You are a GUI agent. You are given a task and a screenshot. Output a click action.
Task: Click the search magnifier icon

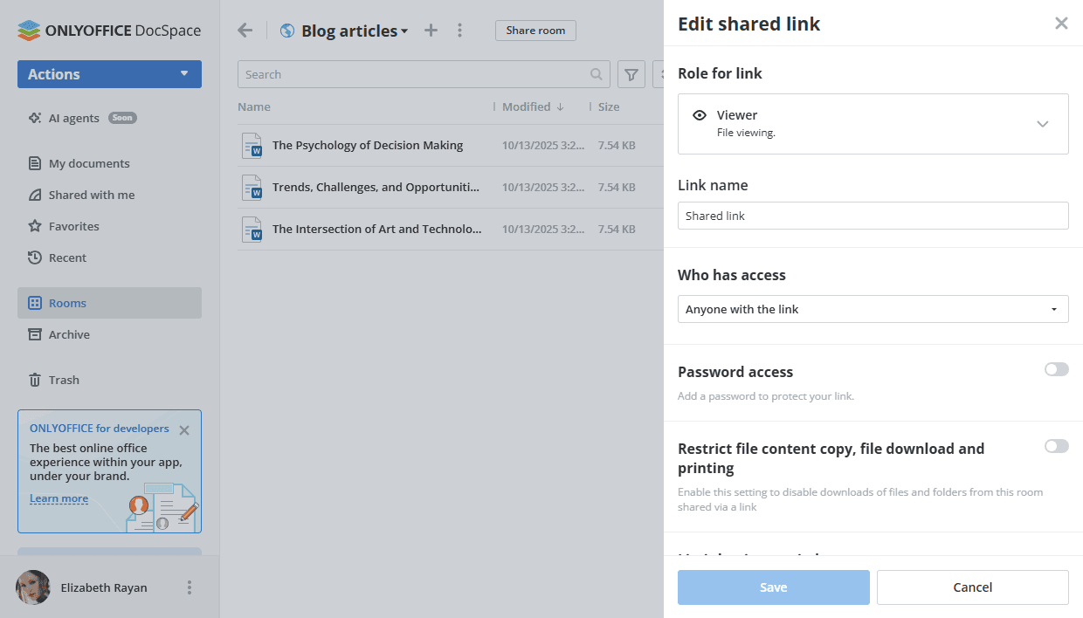(x=597, y=75)
